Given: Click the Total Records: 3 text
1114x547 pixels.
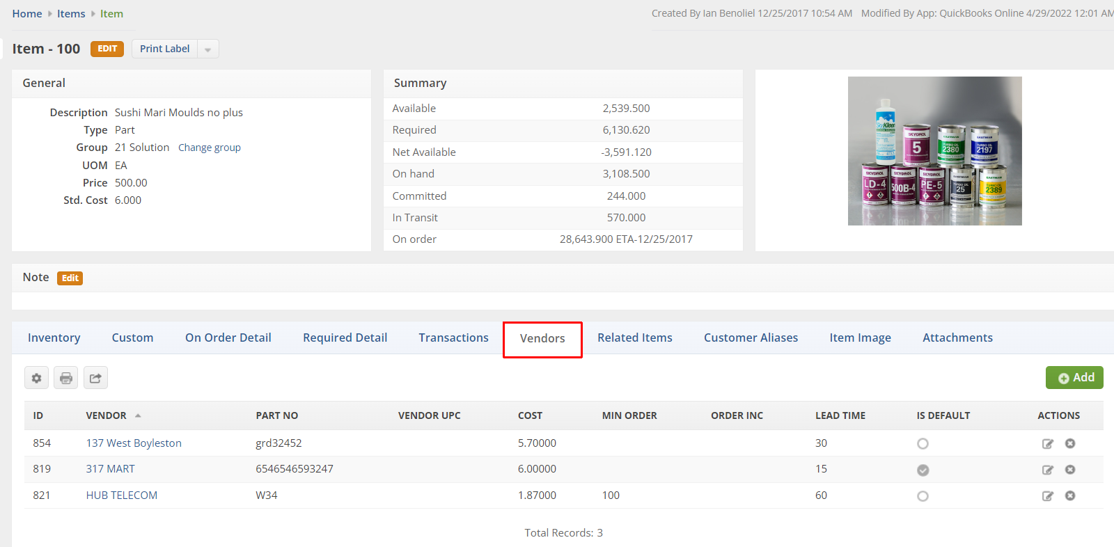Looking at the screenshot, I should 564,533.
